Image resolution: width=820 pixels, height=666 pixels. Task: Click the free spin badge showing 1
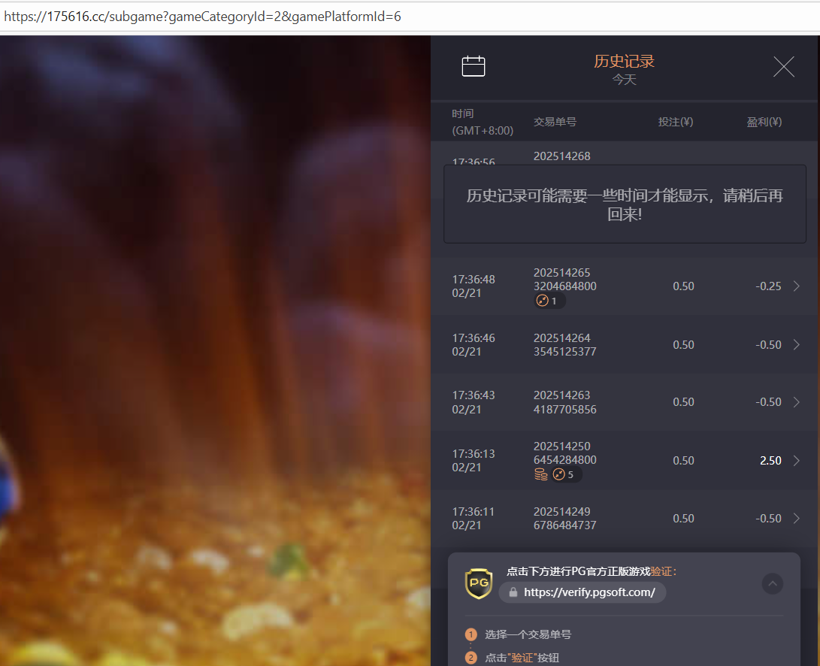coord(548,301)
